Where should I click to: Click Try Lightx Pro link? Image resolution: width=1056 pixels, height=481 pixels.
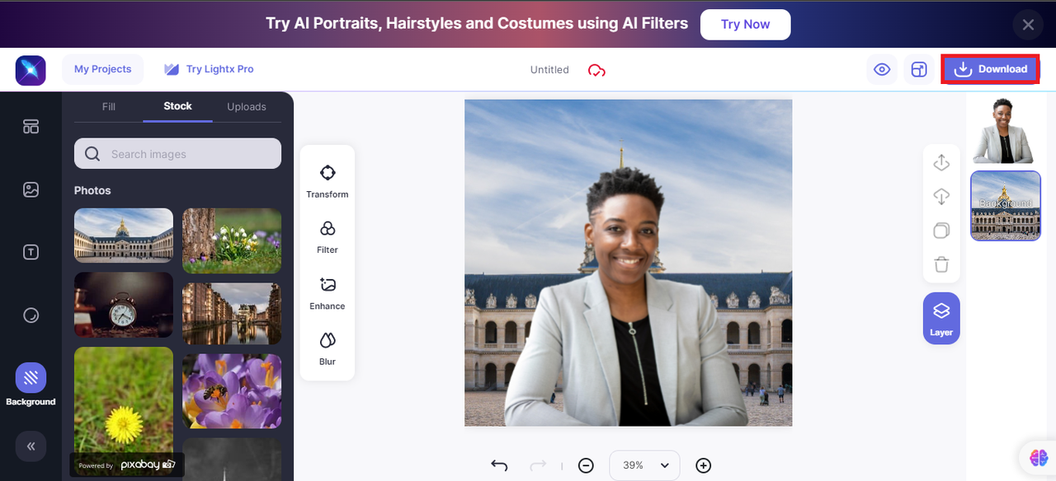(209, 69)
